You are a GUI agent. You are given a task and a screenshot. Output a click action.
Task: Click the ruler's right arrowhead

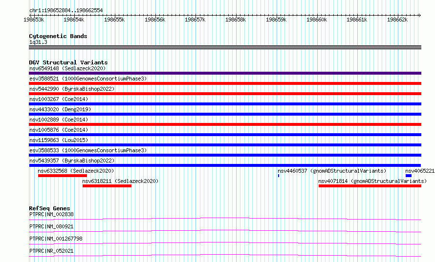point(420,15)
